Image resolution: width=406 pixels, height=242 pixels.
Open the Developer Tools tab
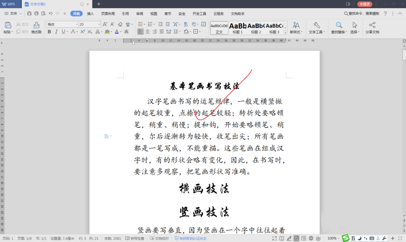(x=199, y=14)
